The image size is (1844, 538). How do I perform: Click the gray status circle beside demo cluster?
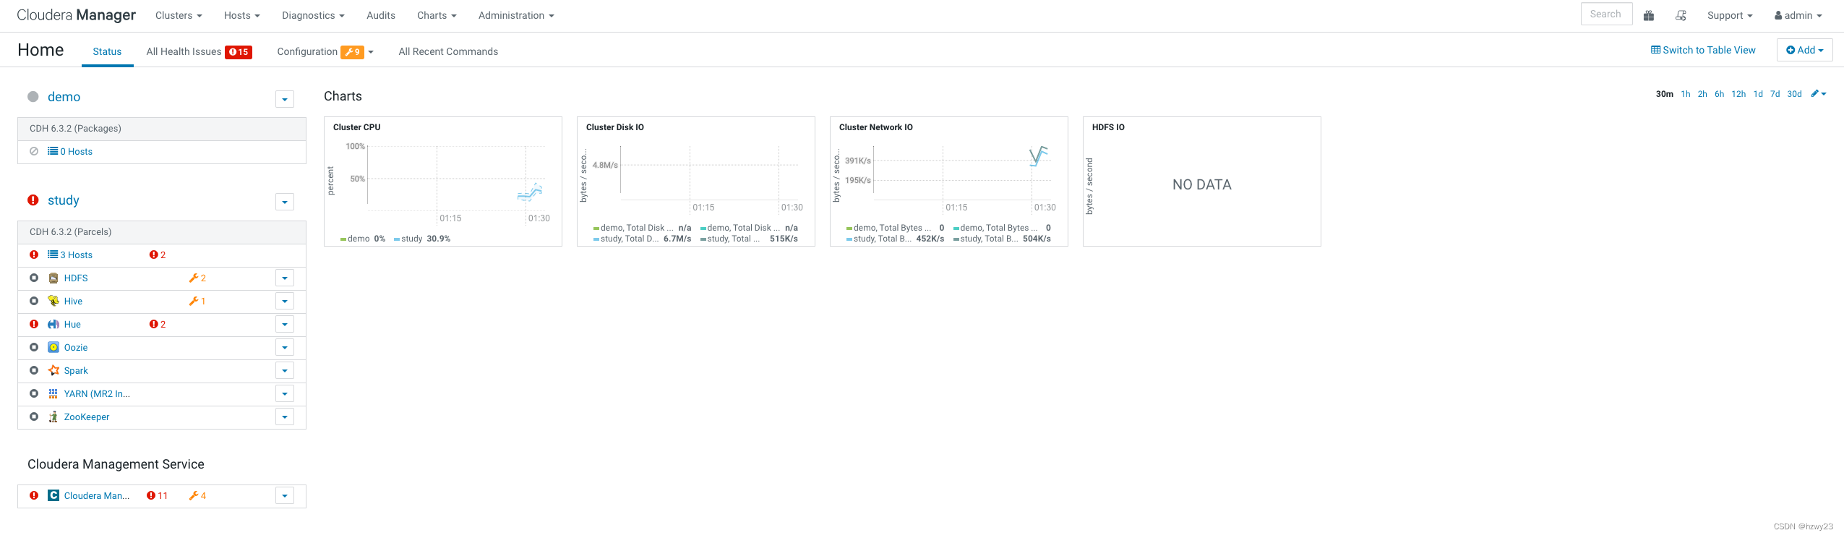pos(33,97)
